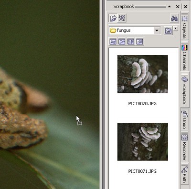Go up one folder level
This screenshot has height=189, width=191.
168,30
